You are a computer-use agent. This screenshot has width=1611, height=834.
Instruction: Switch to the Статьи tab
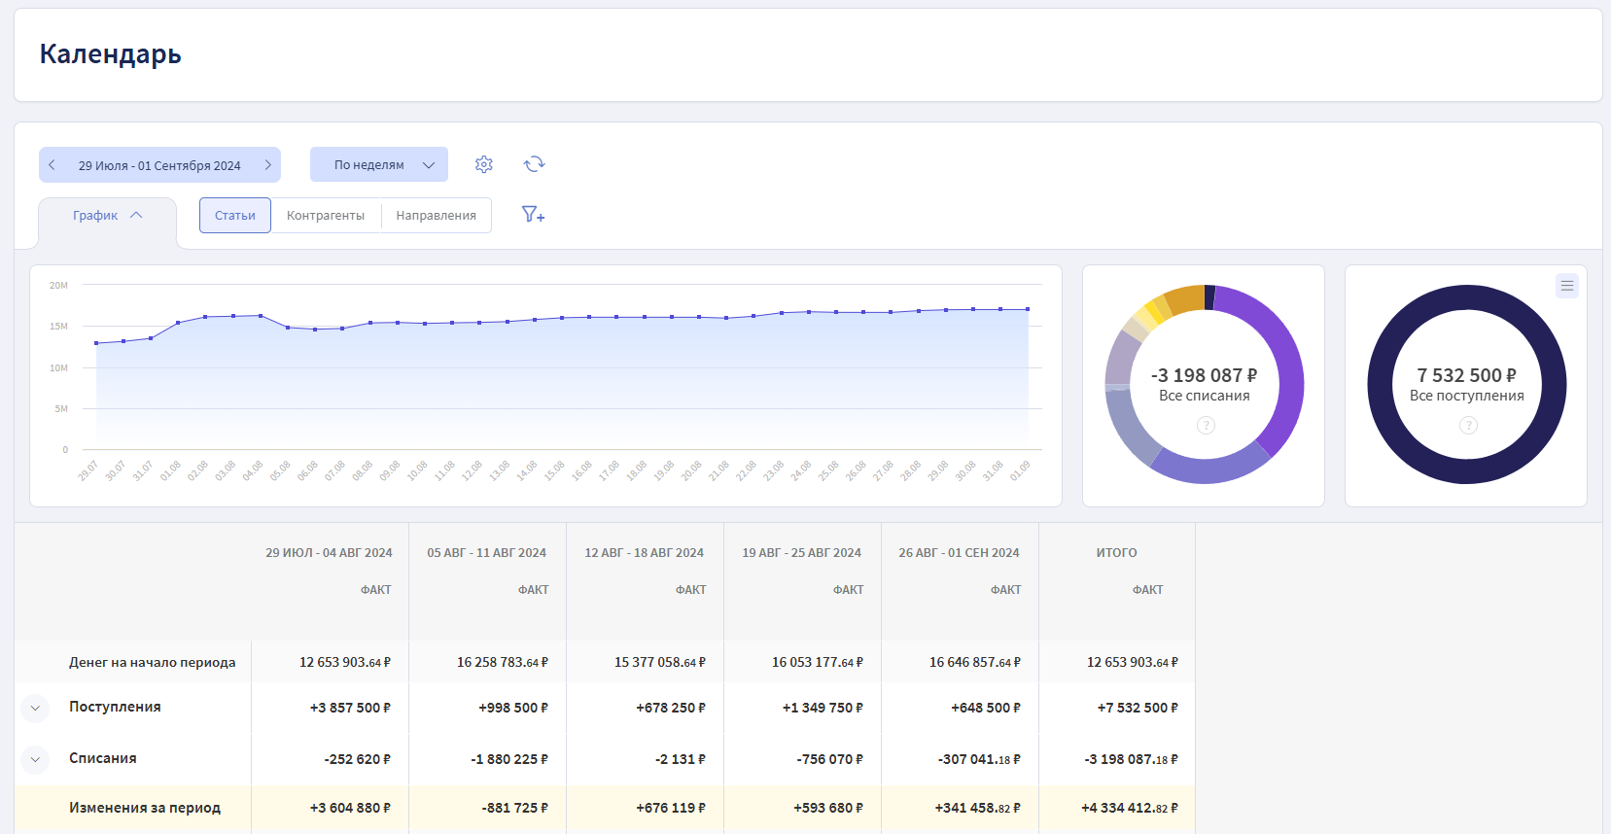pyautogui.click(x=235, y=216)
